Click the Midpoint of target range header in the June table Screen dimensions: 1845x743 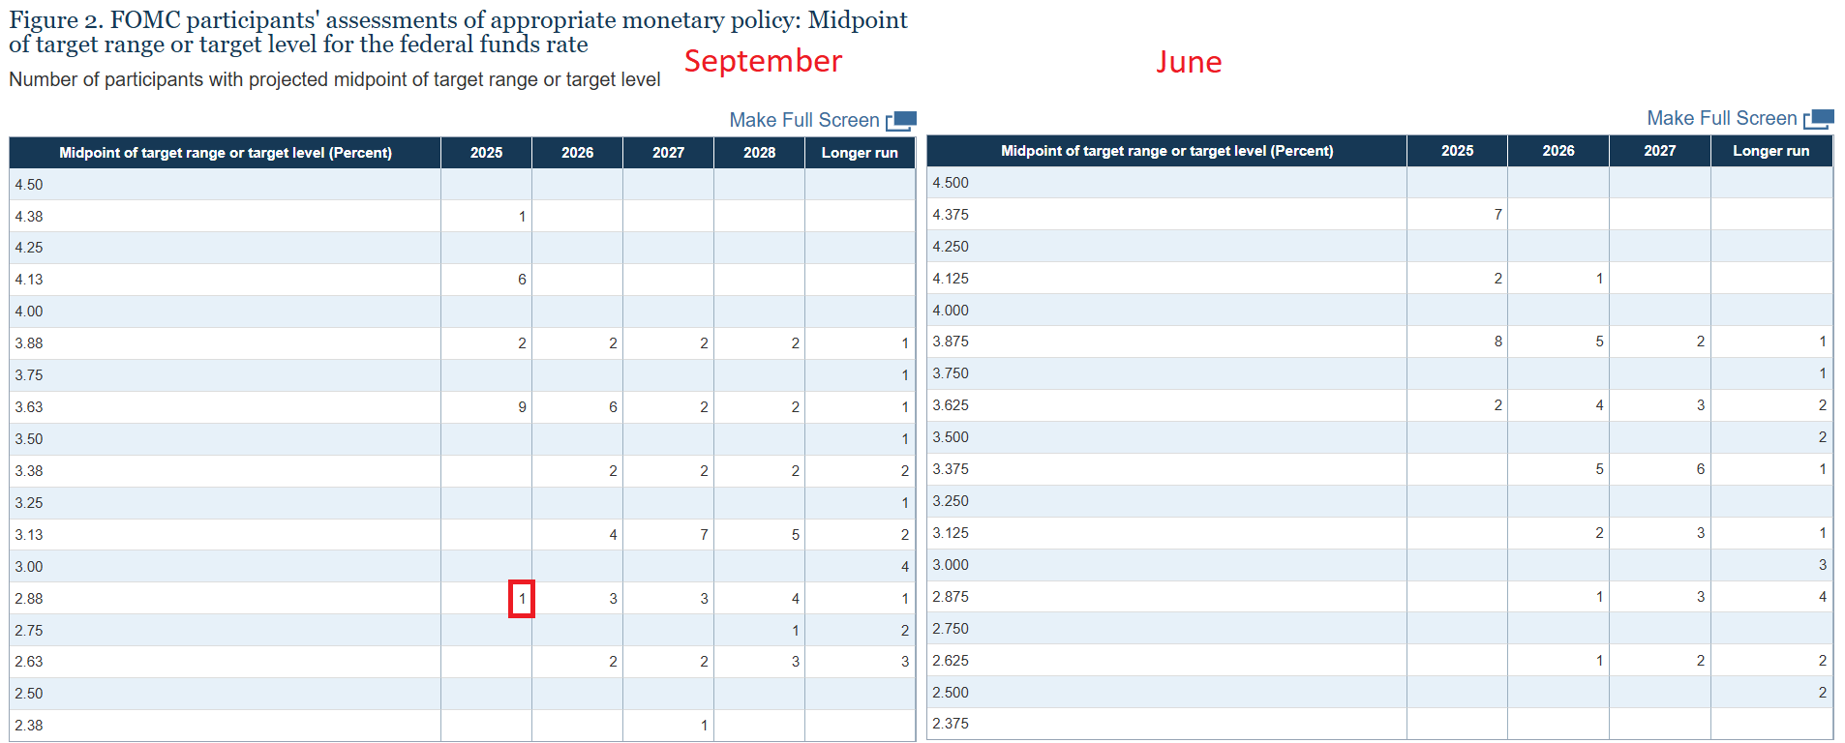pyautogui.click(x=1167, y=151)
